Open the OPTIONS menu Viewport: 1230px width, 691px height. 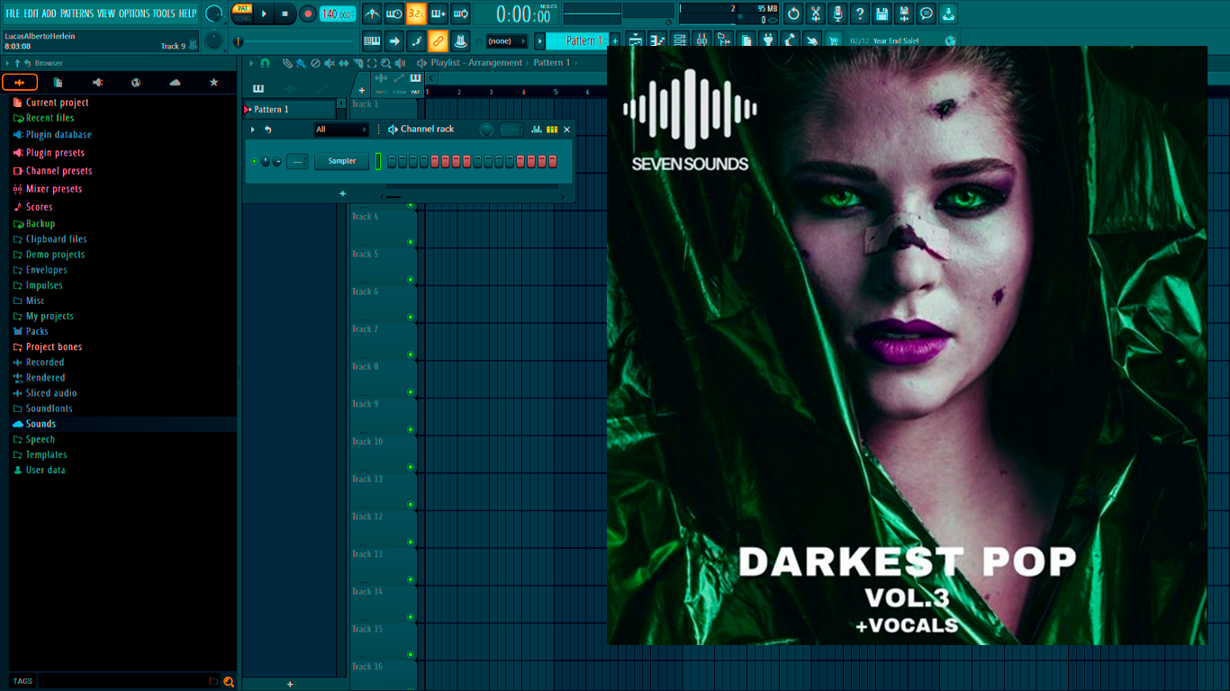(134, 13)
